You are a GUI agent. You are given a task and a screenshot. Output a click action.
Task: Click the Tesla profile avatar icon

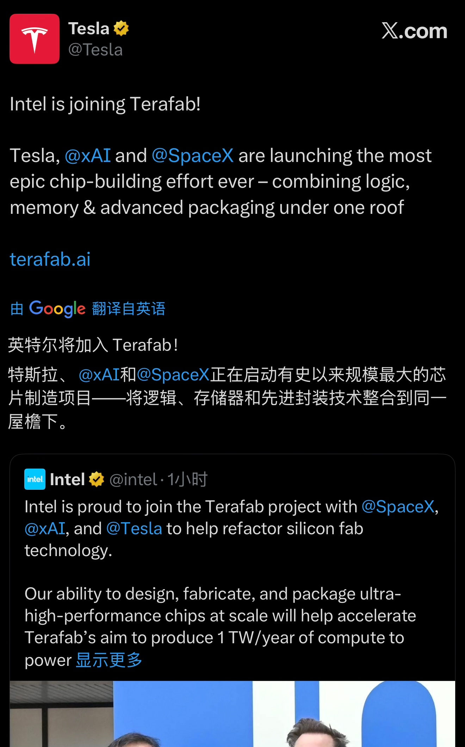[34, 39]
